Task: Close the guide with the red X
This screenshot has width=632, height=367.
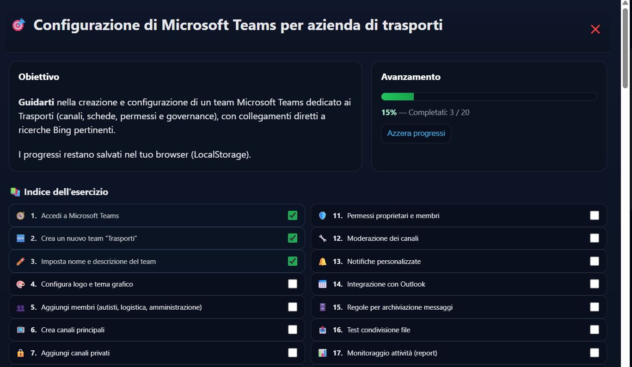Action: (595, 30)
